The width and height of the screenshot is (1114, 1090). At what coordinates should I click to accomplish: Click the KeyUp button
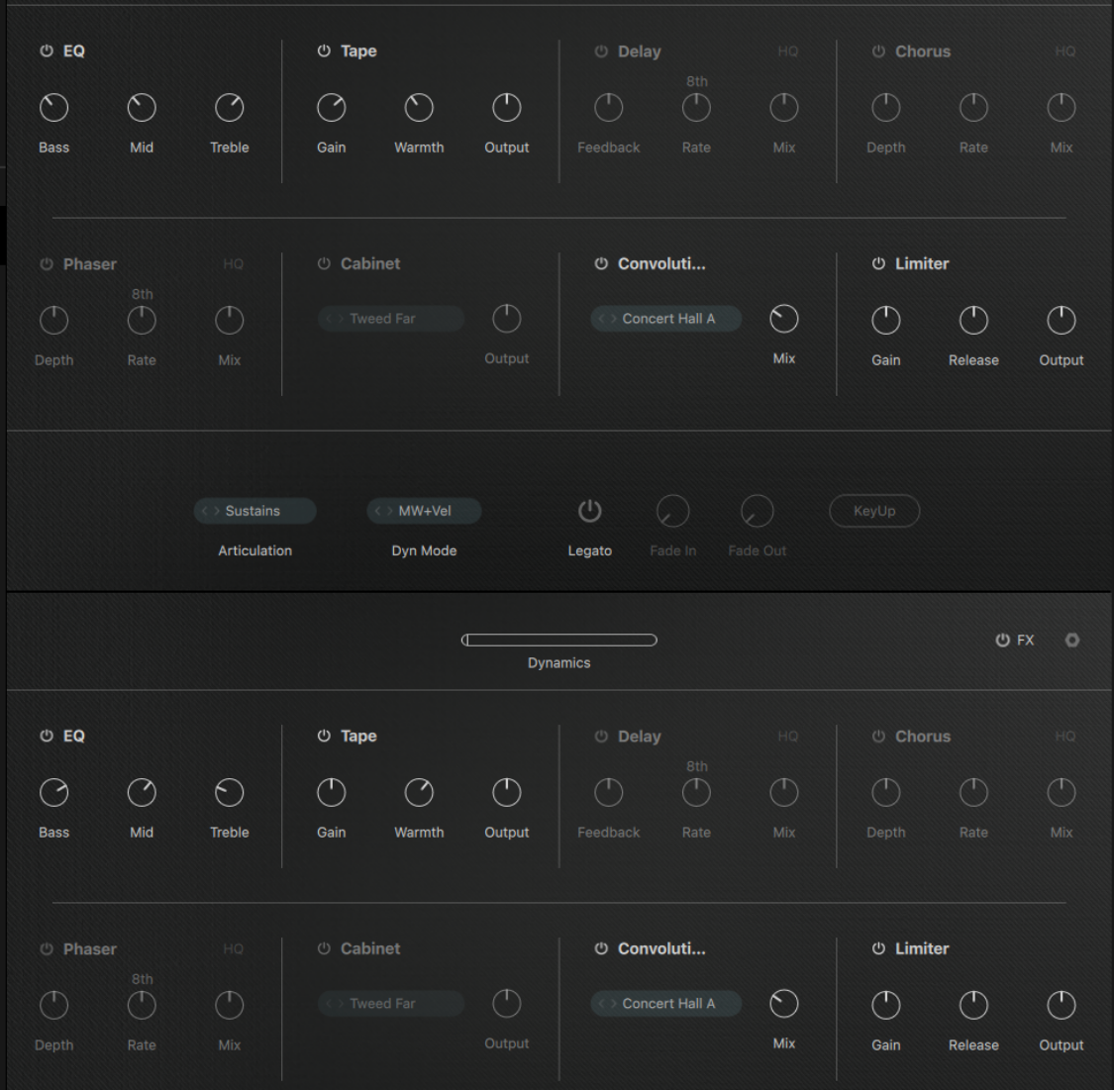tap(873, 511)
